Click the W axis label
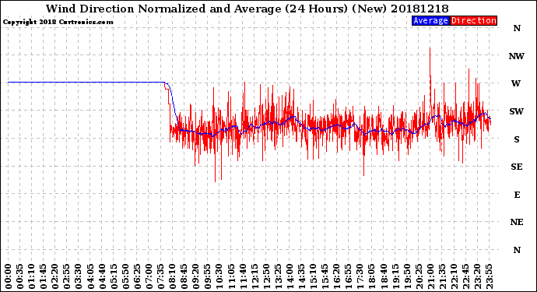This screenshot has height=292, width=537. tap(516, 83)
